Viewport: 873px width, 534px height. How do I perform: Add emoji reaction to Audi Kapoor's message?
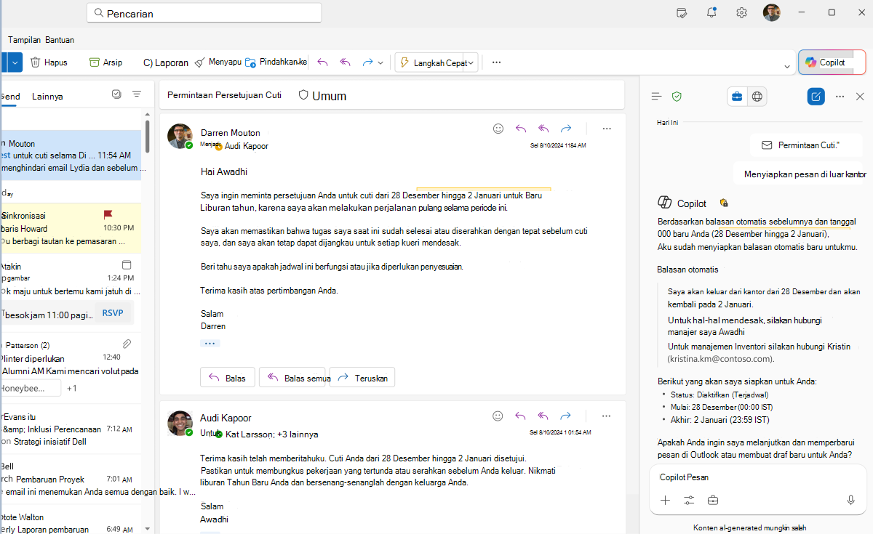[498, 416]
